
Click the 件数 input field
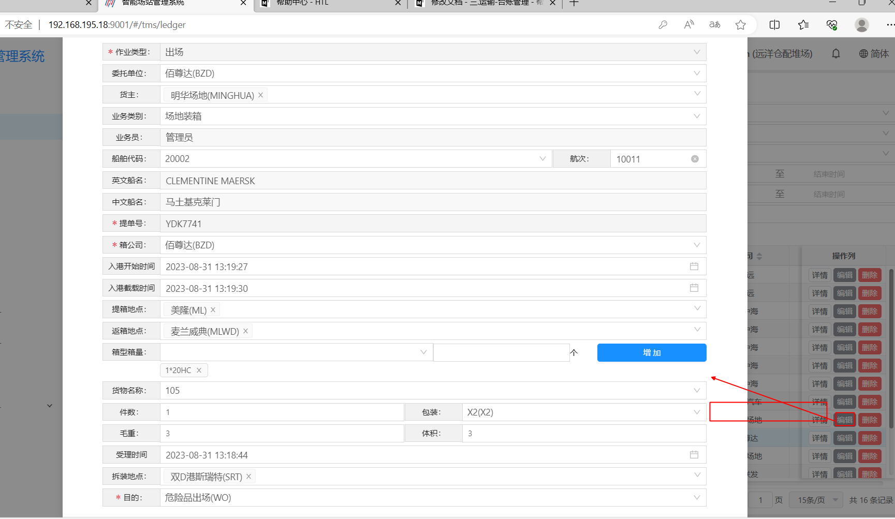pyautogui.click(x=282, y=412)
